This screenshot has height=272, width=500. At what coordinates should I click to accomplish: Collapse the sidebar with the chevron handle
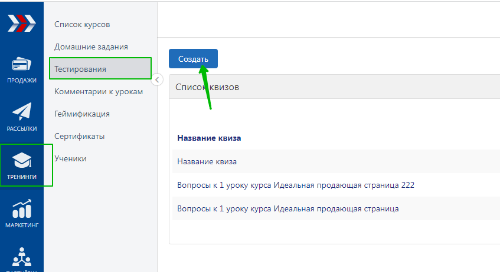[157, 80]
